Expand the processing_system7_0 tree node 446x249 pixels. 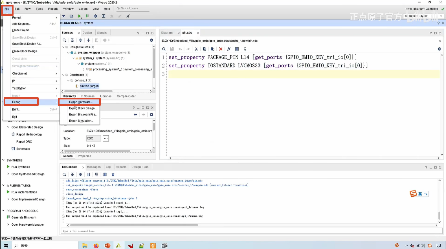point(84,69)
